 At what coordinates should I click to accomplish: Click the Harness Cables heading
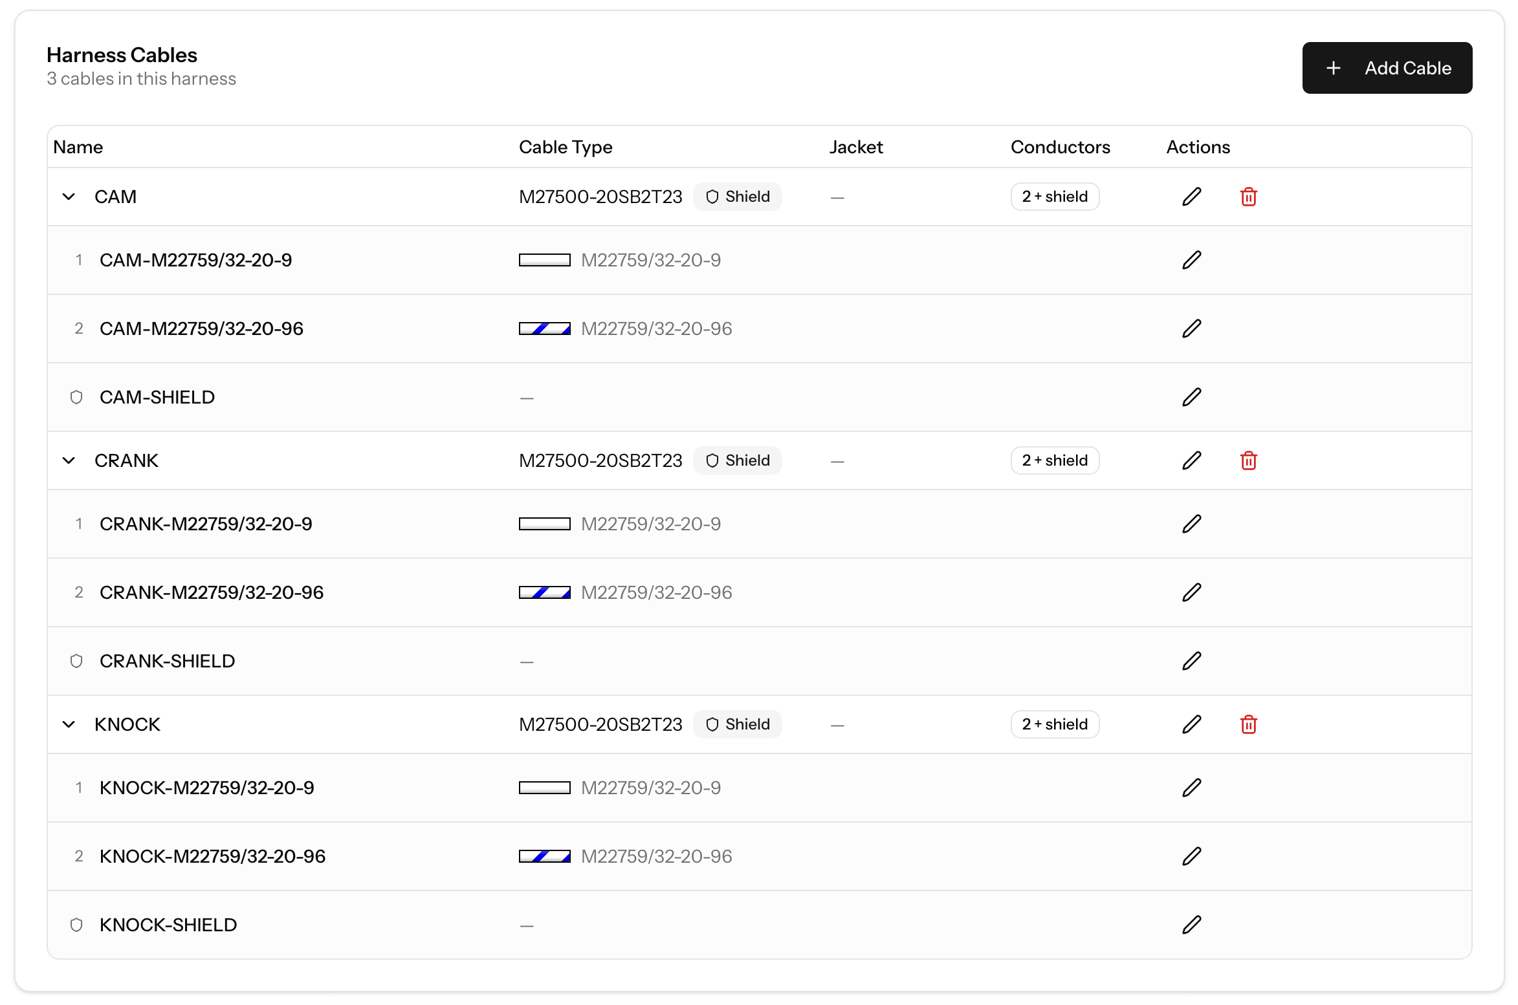(x=122, y=55)
